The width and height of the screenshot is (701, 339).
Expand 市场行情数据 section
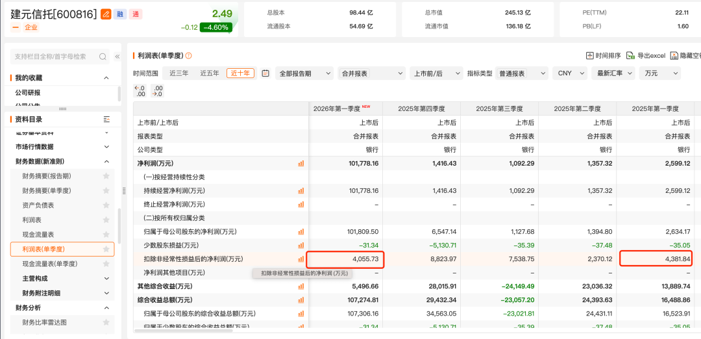coord(106,147)
